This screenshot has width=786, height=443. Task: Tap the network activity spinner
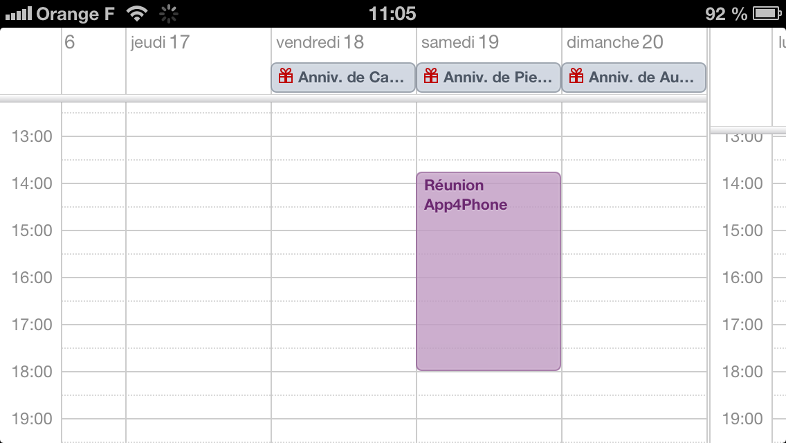pyautogui.click(x=168, y=14)
